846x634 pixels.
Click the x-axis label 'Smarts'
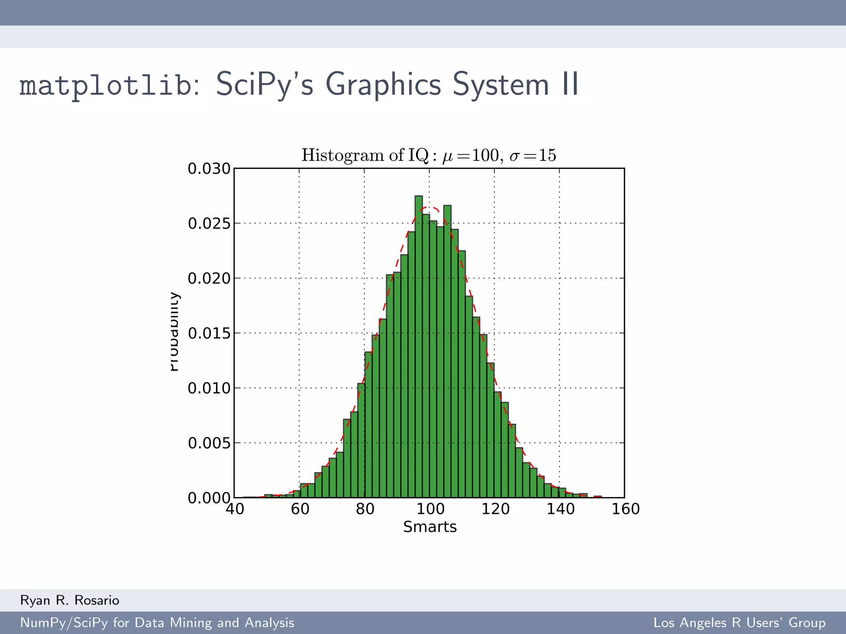430,527
